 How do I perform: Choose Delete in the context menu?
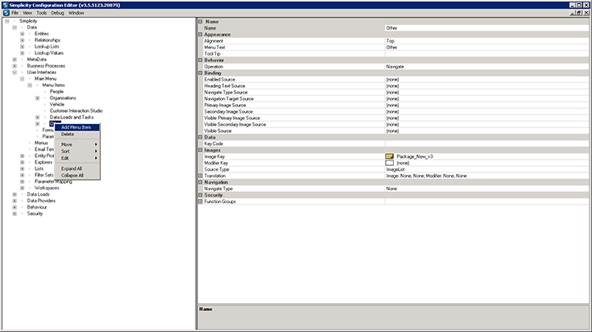click(77, 134)
